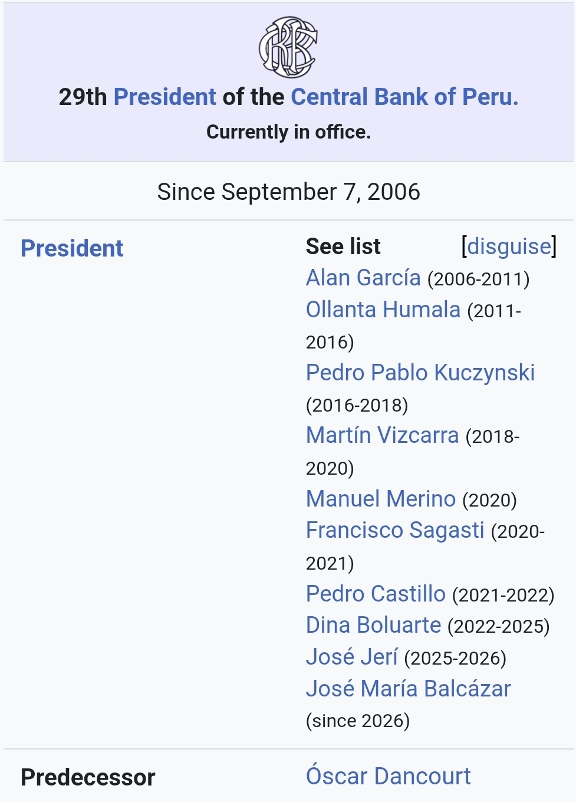The image size is (576, 802).
Task: Click the President row label link
Action: (x=72, y=248)
